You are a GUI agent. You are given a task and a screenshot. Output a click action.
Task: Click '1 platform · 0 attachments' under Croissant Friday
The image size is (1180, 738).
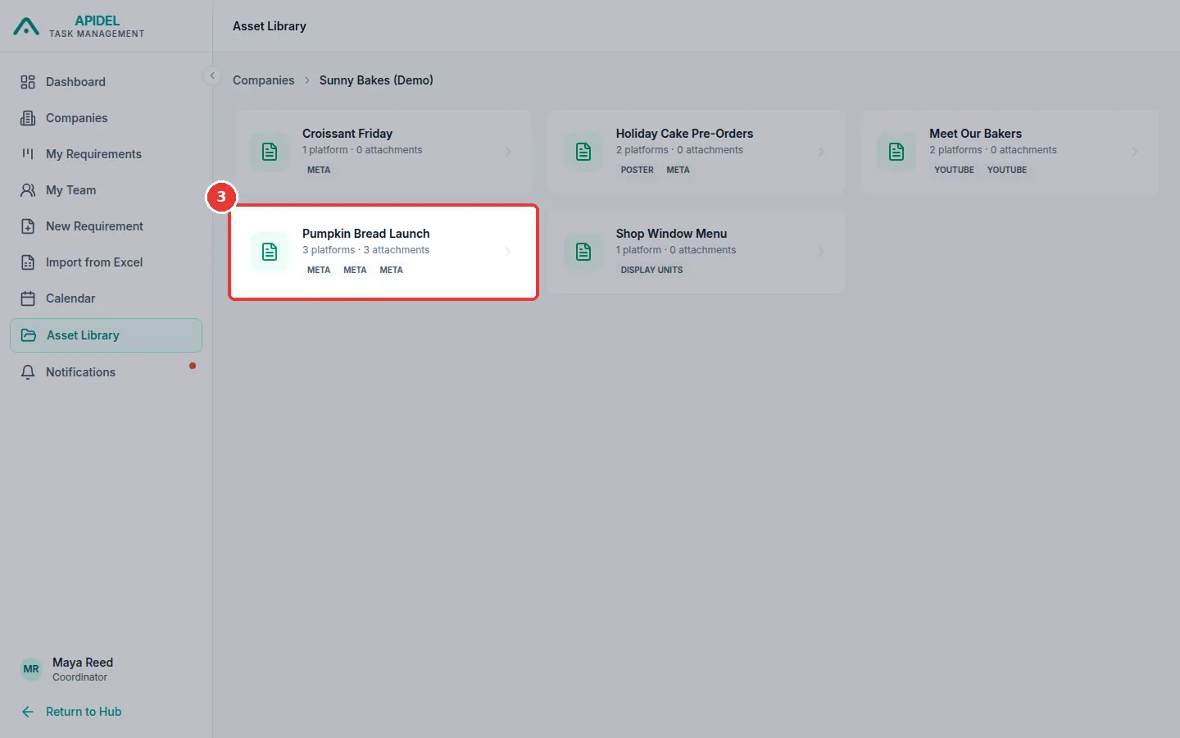362,150
